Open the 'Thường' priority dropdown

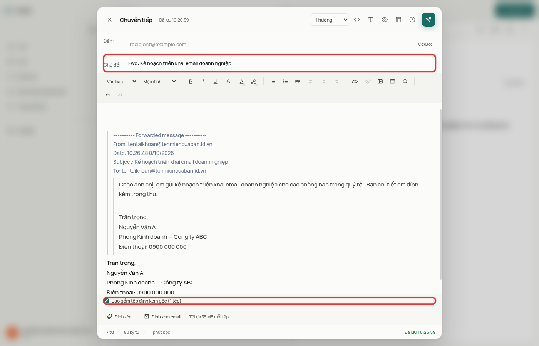[x=330, y=20]
